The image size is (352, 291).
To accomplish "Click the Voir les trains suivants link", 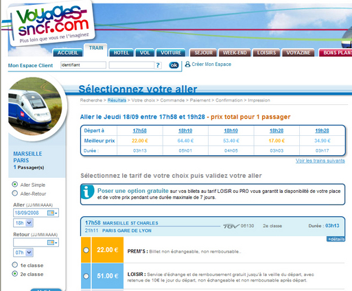I will coord(320,161).
